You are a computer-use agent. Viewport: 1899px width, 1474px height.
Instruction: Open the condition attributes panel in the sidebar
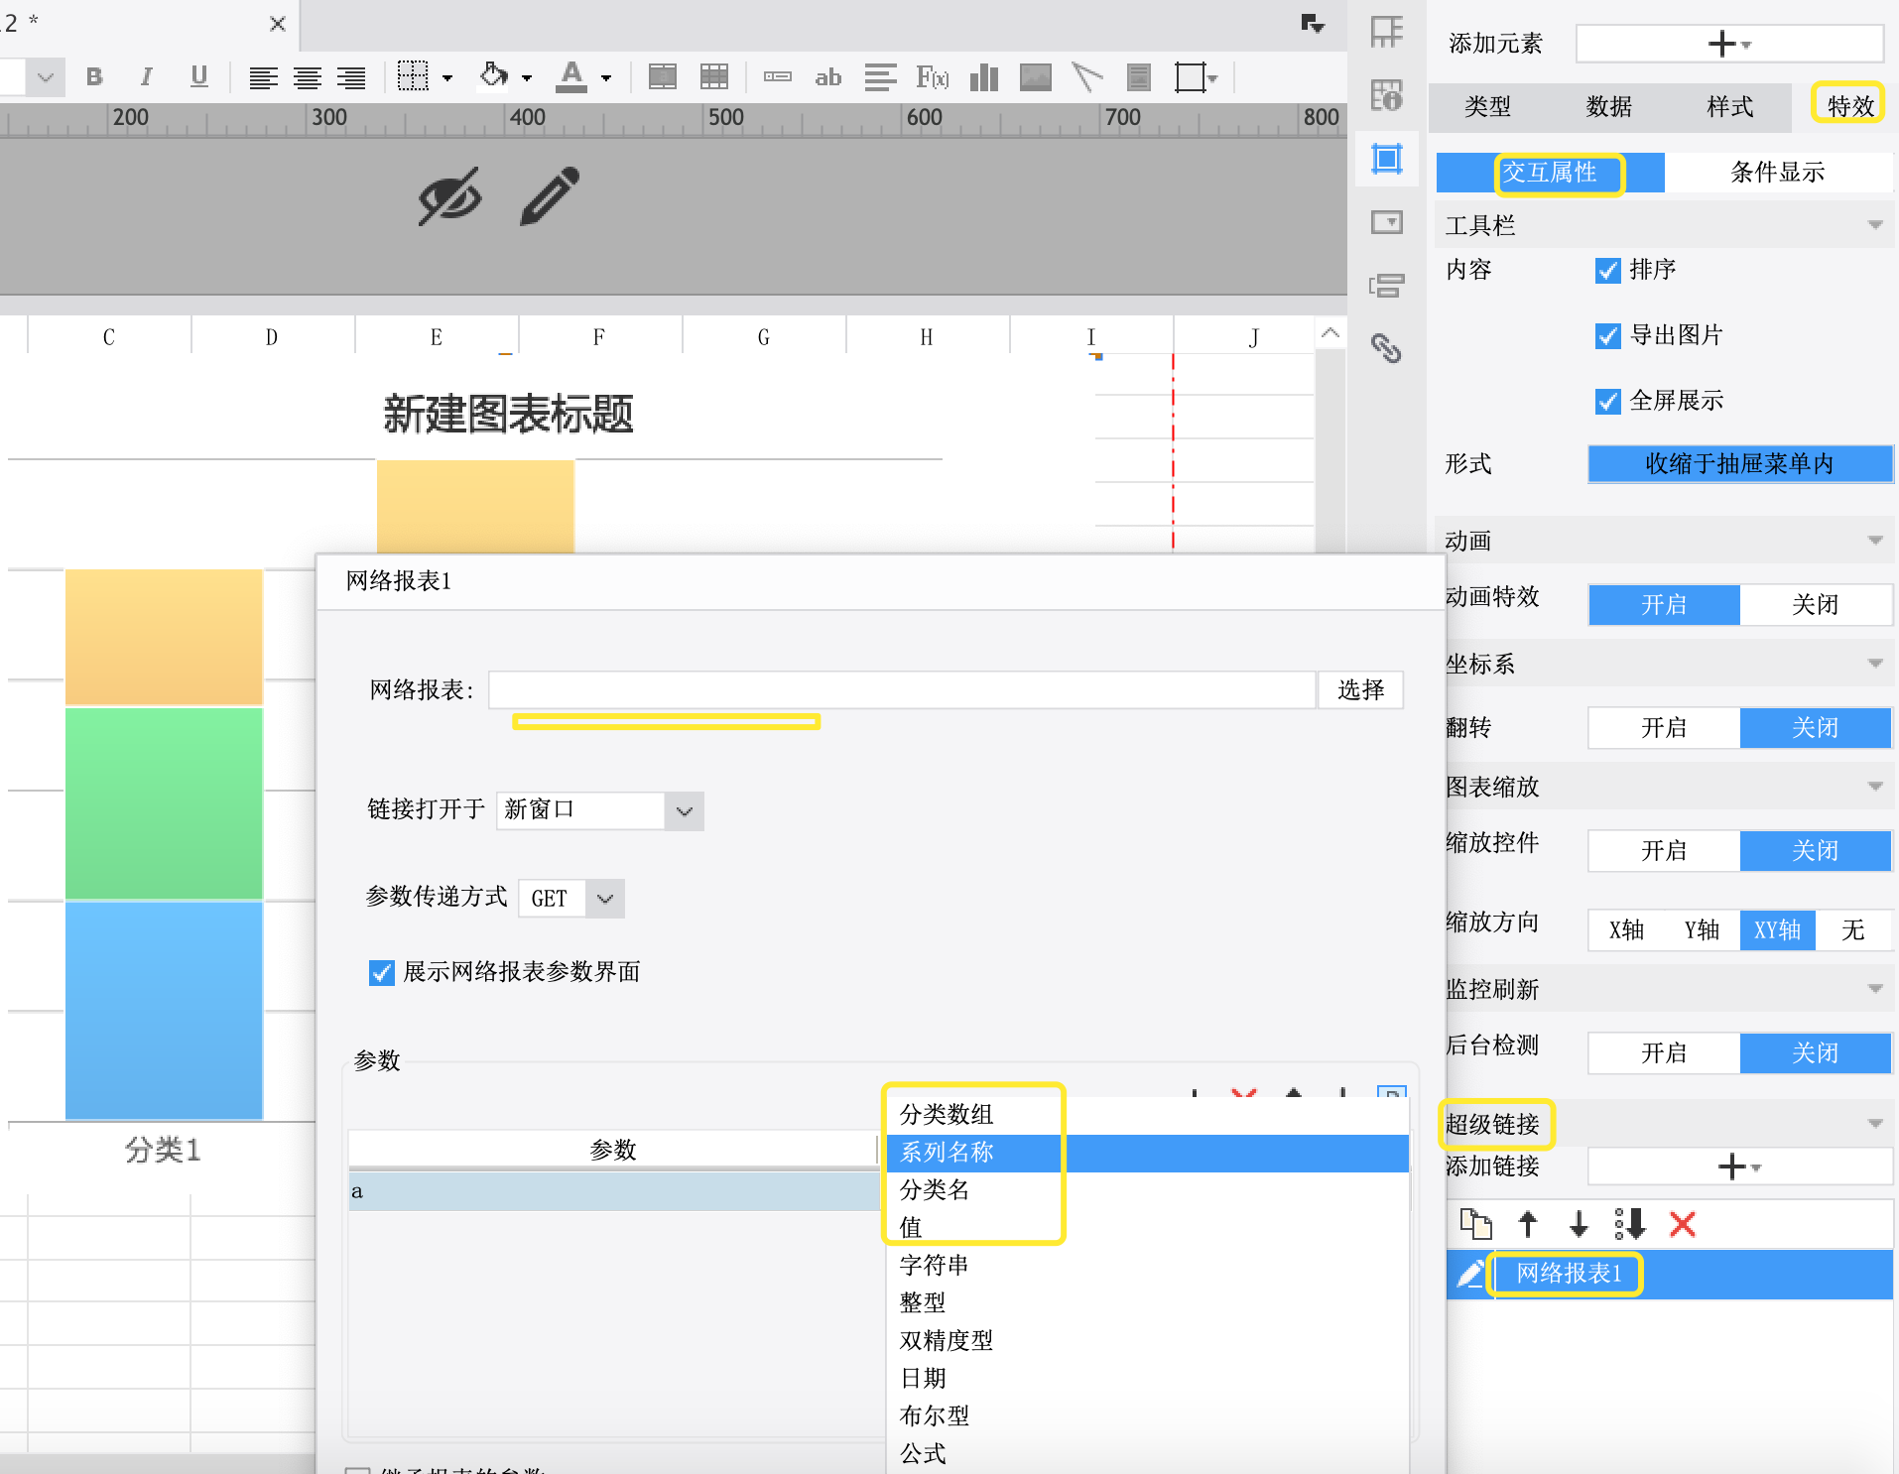[x=1387, y=286]
